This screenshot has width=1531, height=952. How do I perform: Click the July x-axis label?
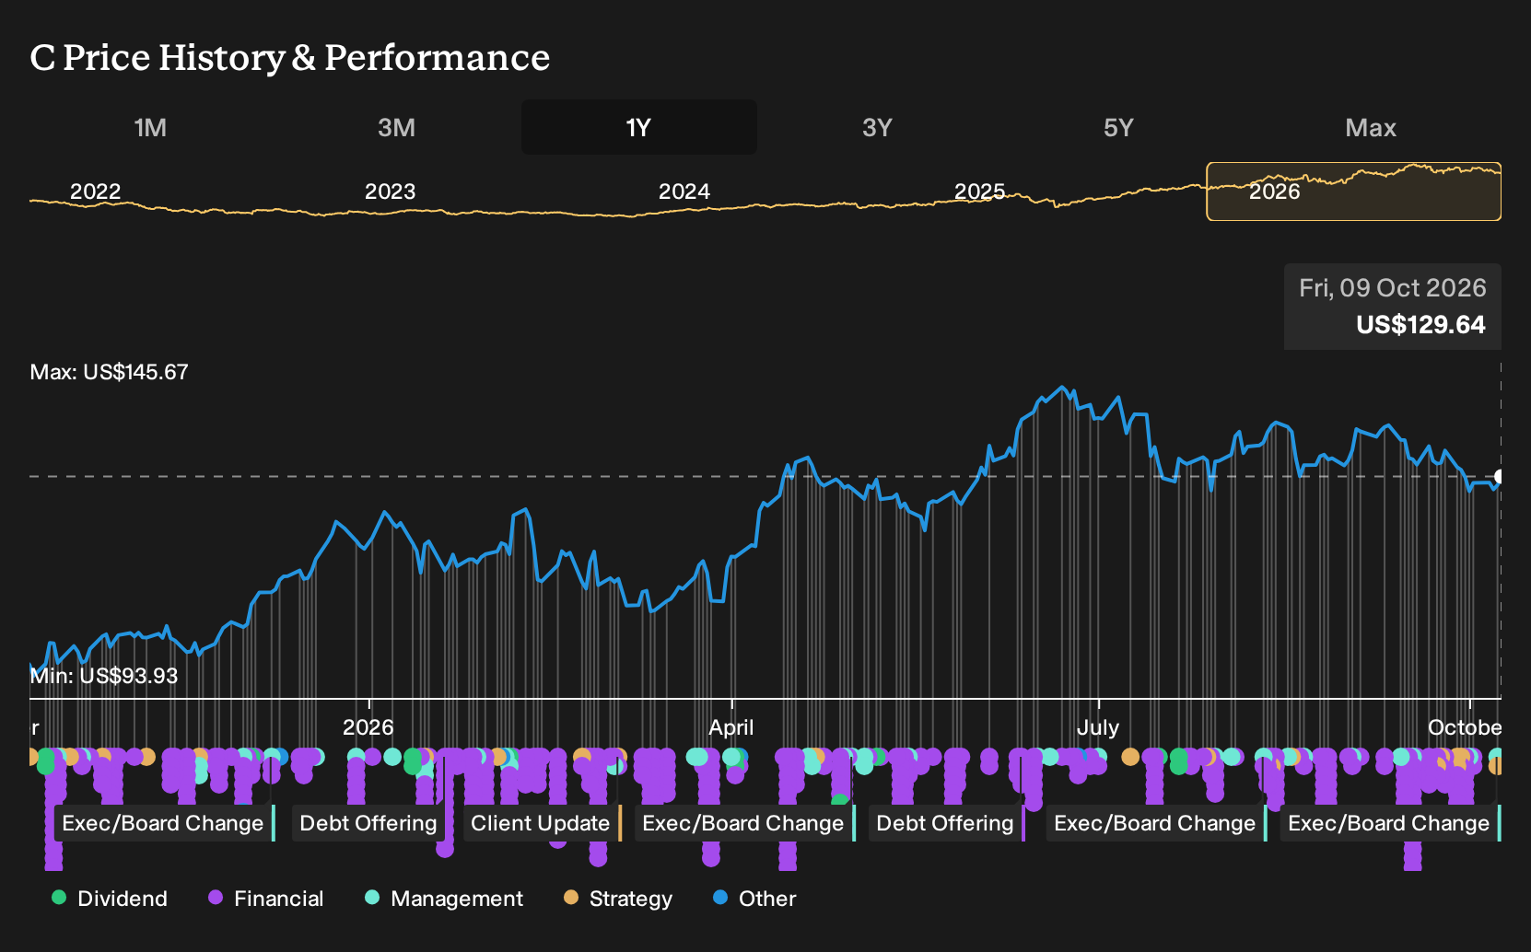pos(1098,727)
